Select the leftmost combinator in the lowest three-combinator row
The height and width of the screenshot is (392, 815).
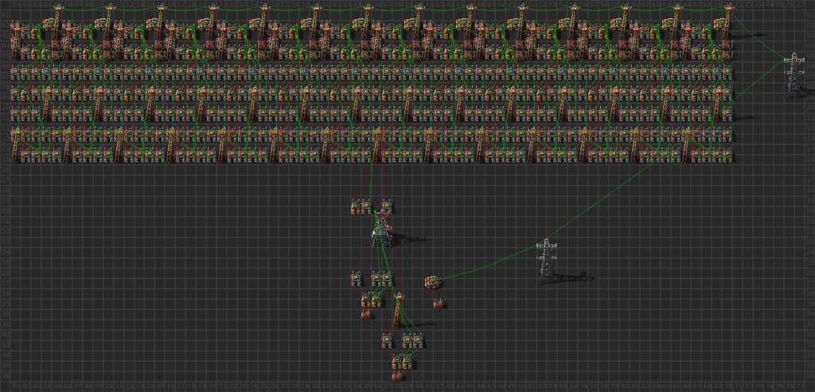[386, 340]
